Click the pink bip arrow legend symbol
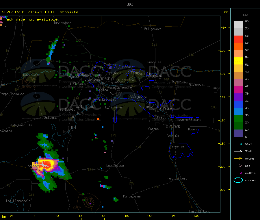 [238, 166]
